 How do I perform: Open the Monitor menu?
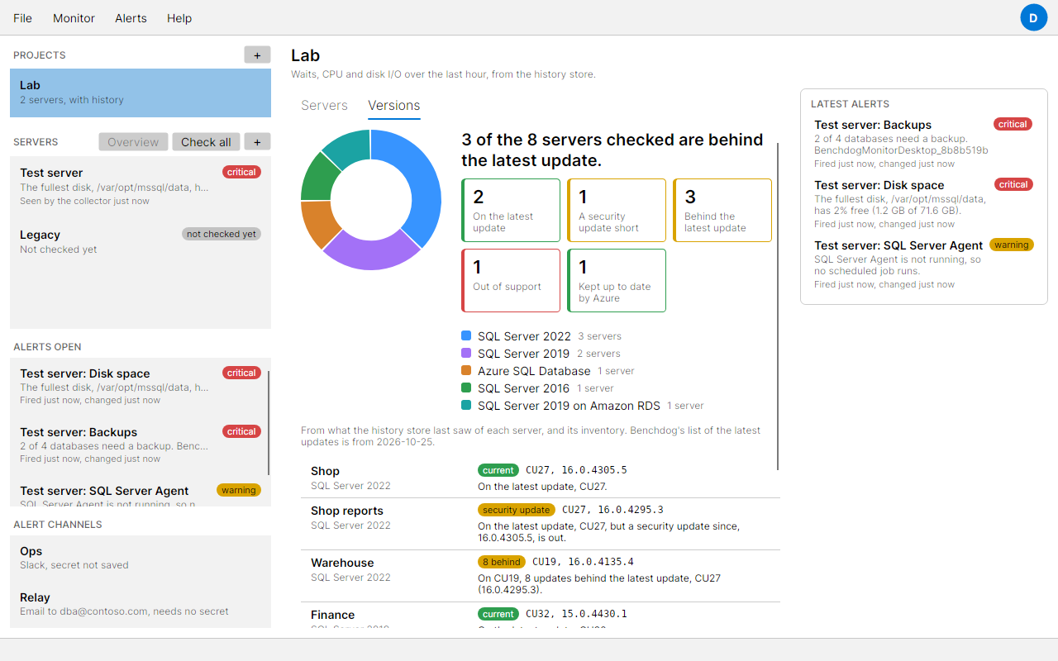tap(74, 18)
